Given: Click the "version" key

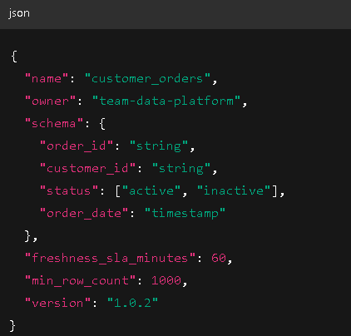Looking at the screenshot, I should pos(57,303).
